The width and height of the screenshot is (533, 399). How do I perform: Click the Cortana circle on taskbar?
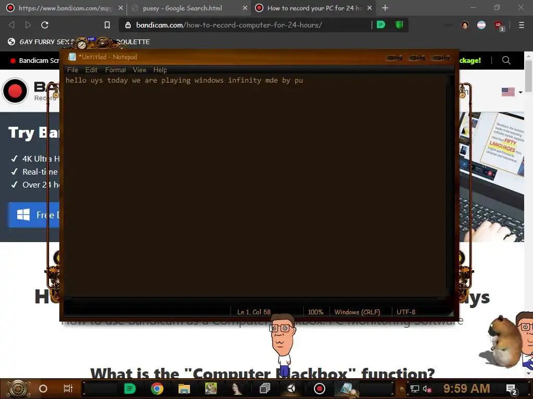point(43,389)
